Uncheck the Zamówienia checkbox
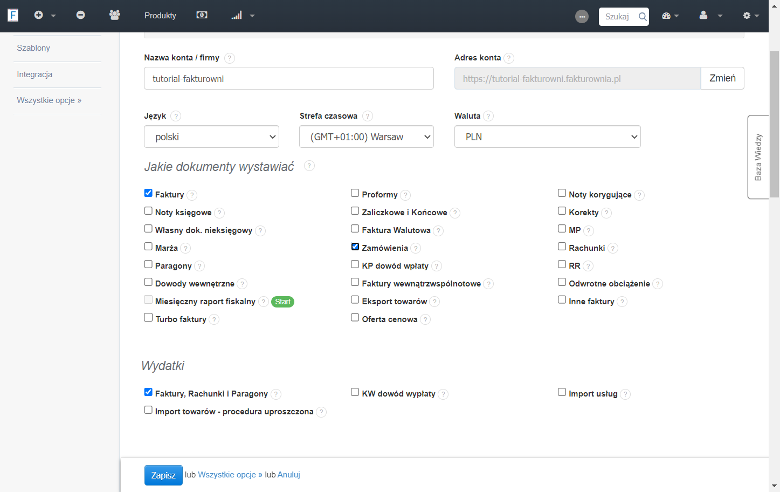 pyautogui.click(x=355, y=247)
